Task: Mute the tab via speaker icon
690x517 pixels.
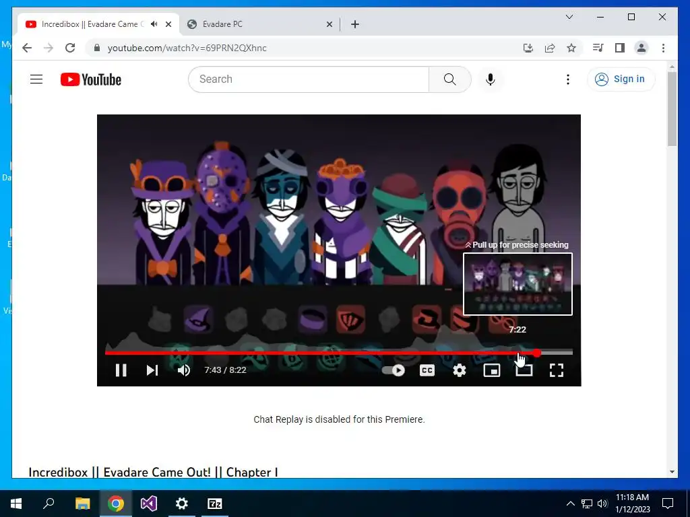Action: (x=154, y=24)
